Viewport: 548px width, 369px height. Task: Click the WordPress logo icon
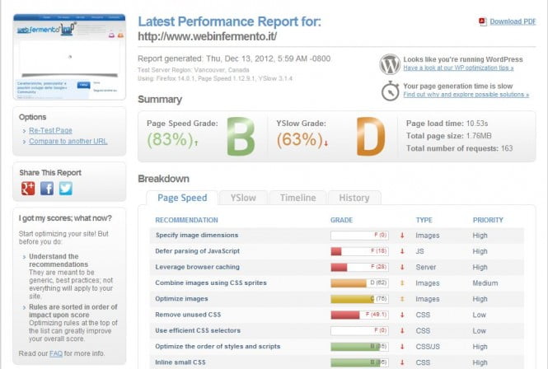point(390,64)
